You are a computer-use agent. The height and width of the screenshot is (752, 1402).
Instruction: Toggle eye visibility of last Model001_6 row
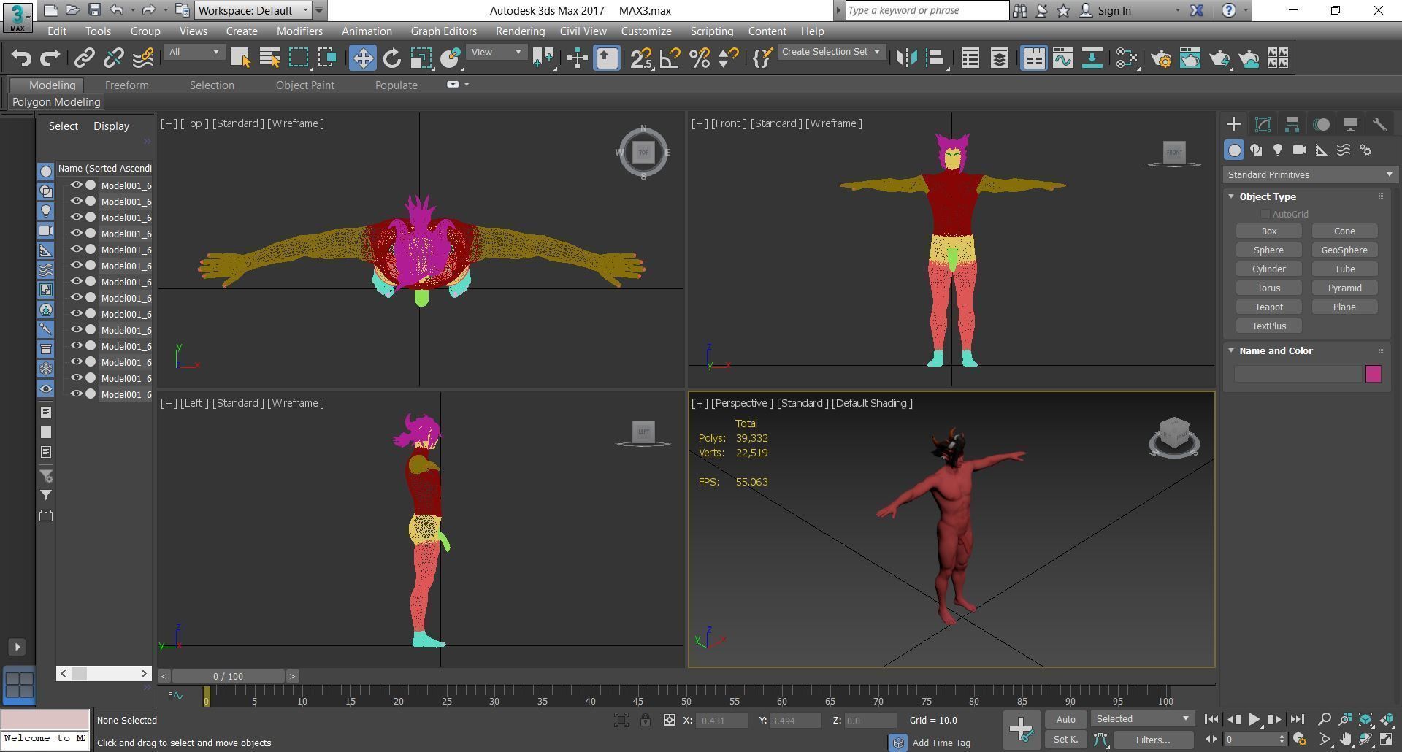[x=76, y=394]
